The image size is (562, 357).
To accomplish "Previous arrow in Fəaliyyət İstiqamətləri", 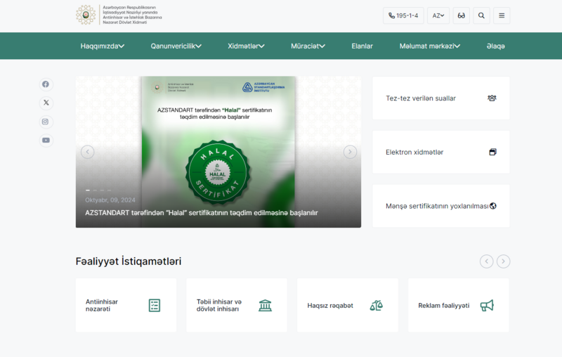I will (x=486, y=261).
